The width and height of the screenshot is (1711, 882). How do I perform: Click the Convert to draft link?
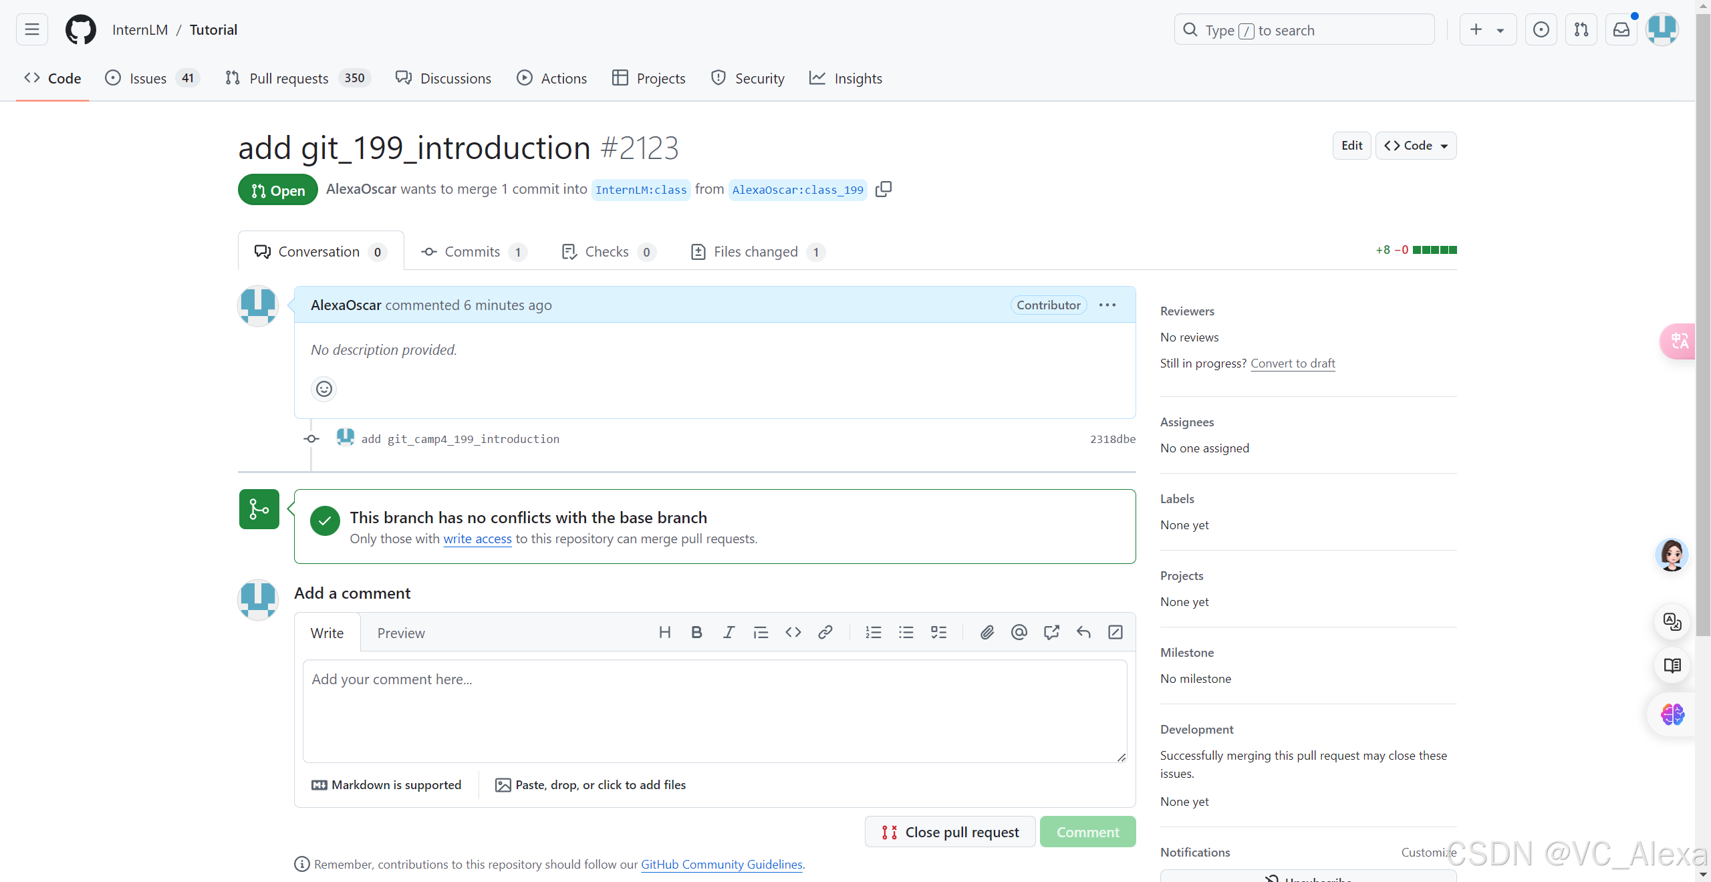1293,363
